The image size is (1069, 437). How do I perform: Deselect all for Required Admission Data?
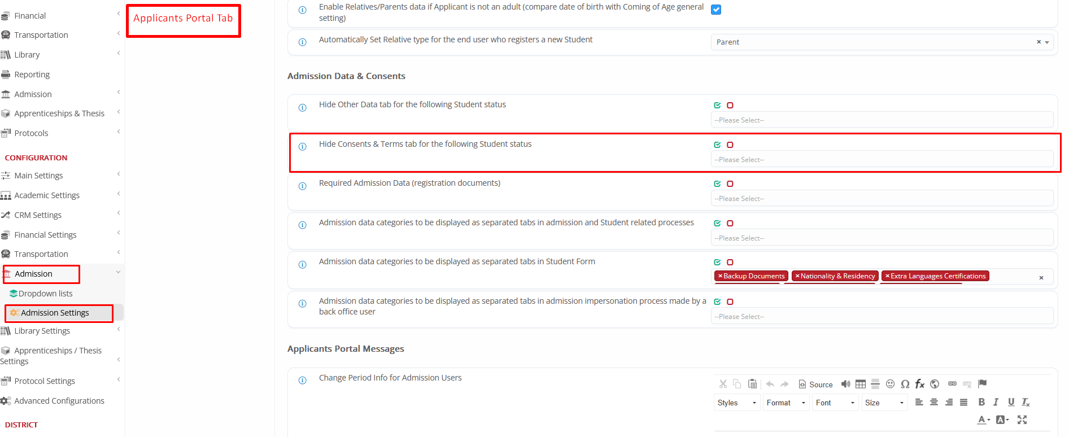point(730,184)
